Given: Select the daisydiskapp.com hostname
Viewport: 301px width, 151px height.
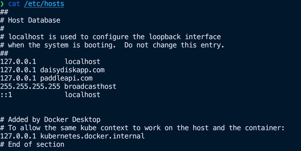Looking at the screenshot, I should click(x=72, y=70).
